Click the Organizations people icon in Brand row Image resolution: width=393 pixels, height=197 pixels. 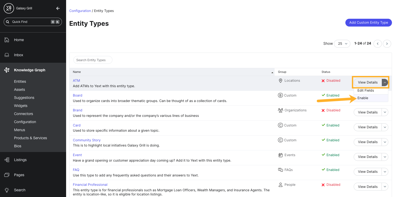[x=281, y=110]
